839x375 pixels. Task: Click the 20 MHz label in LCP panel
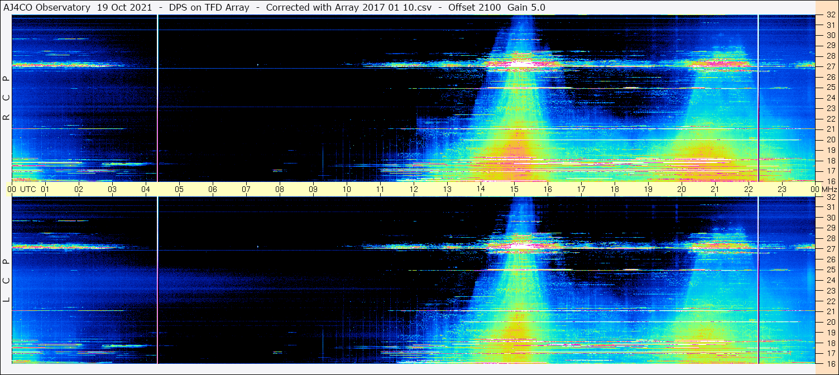830,322
